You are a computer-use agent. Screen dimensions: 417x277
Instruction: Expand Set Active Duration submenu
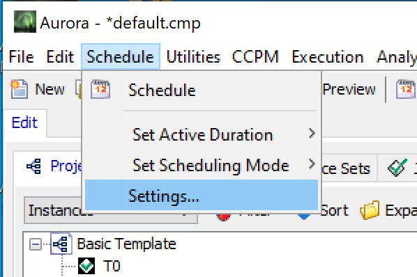pyautogui.click(x=202, y=134)
